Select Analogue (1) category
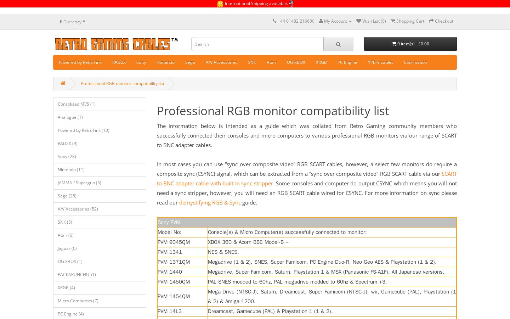510x319 pixels. [x=100, y=117]
